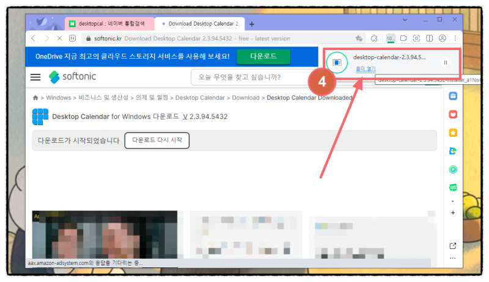The image size is (489, 282).
Task: Open the blue briefcase sidebar icon
Action: [453, 96]
